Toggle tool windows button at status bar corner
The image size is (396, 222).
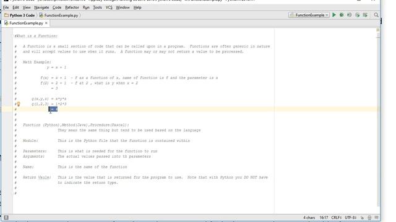(6, 218)
